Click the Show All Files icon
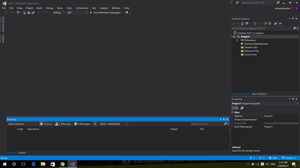Image resolution: width=300 pixels, height=168 pixels. click(x=270, y=23)
